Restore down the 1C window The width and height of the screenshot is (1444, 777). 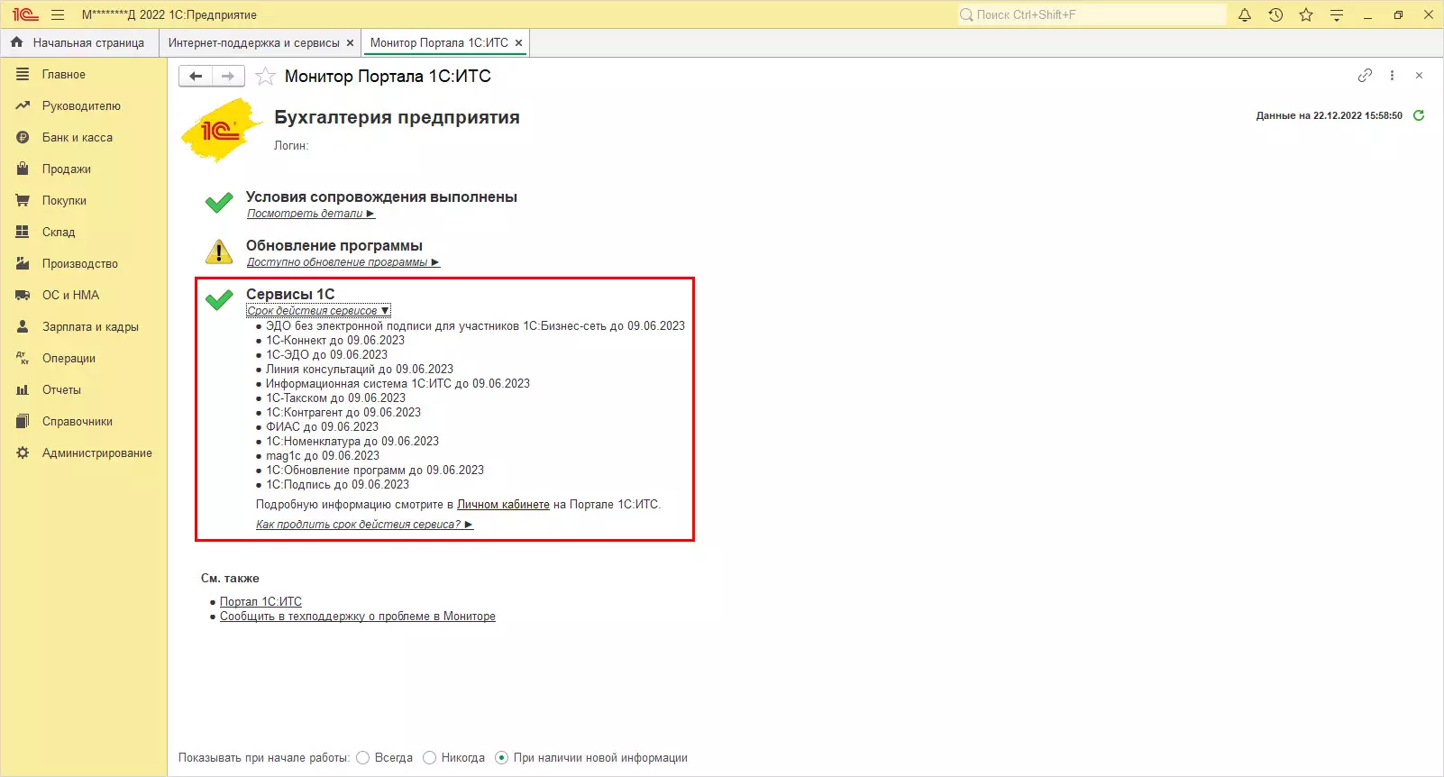[1398, 14]
